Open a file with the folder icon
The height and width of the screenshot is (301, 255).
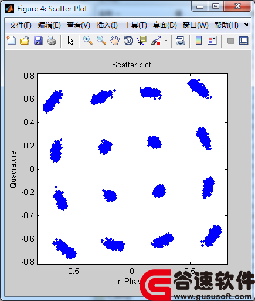[25, 40]
